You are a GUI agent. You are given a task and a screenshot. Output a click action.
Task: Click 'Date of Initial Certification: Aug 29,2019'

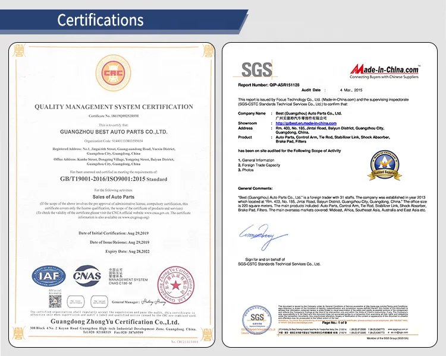pyautogui.click(x=114, y=233)
